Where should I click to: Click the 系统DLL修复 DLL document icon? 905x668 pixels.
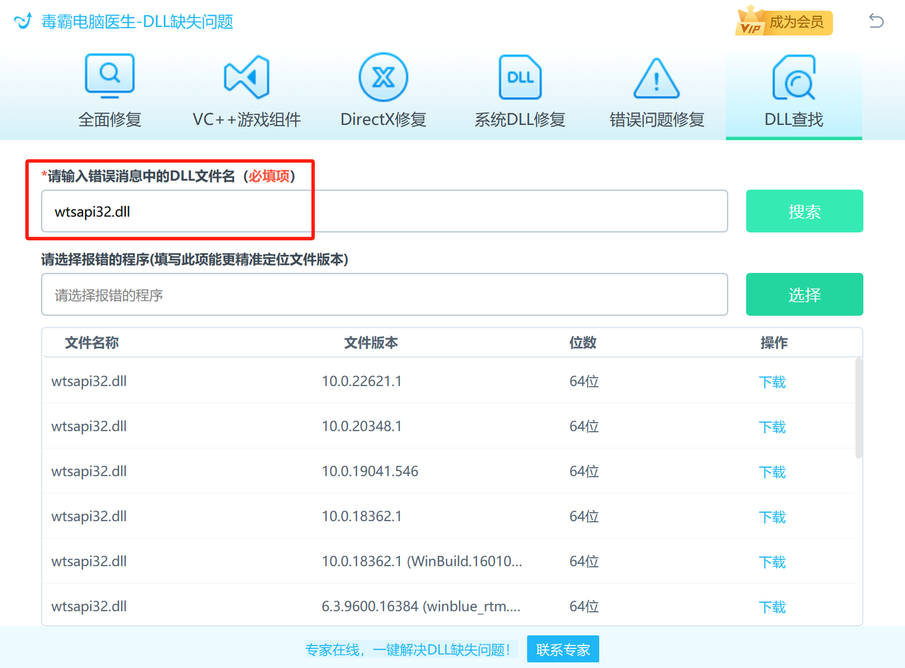coord(519,76)
